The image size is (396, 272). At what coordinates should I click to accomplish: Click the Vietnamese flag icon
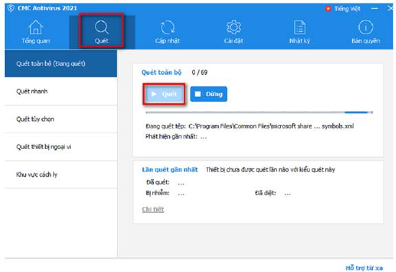pos(328,9)
